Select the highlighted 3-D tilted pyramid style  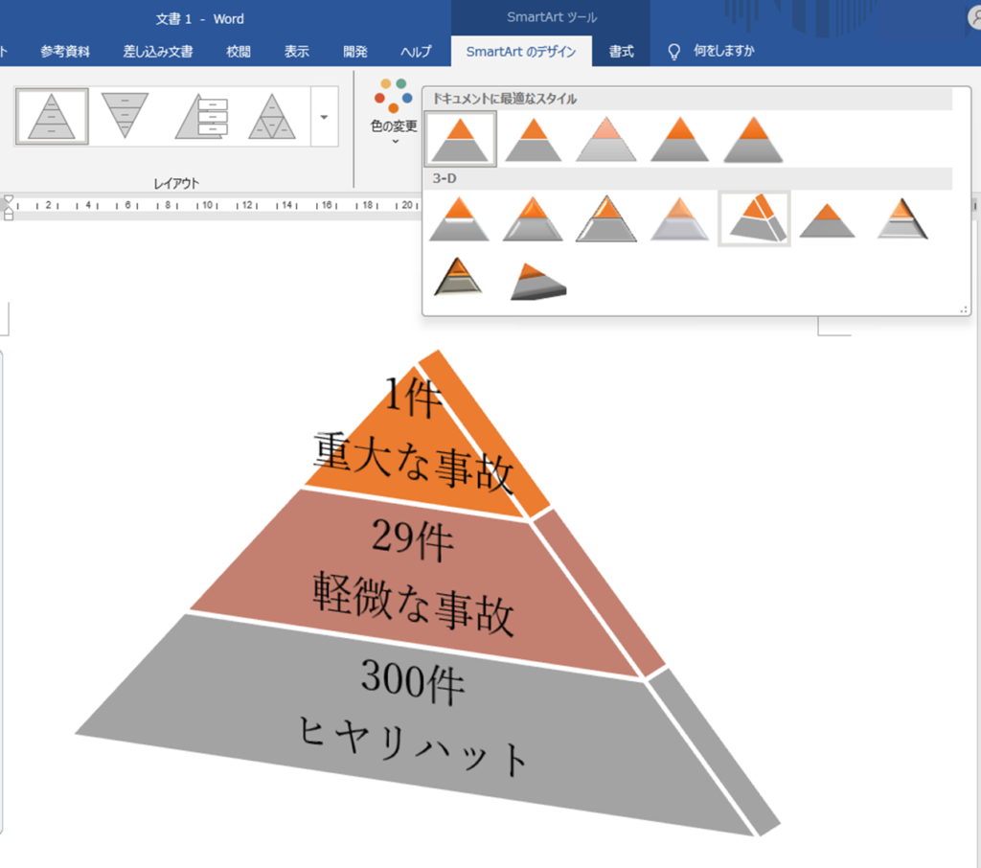[754, 218]
